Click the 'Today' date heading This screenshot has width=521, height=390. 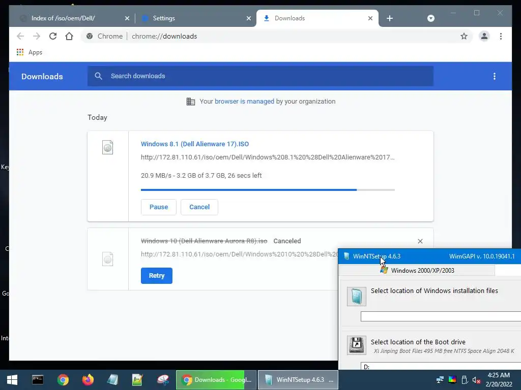[x=97, y=117]
